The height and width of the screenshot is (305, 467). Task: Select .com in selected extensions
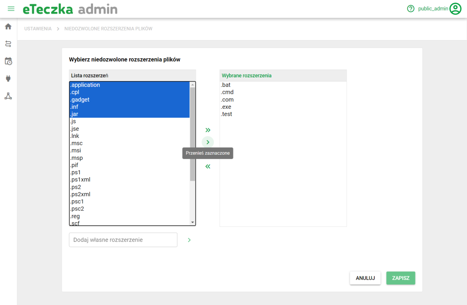[x=283, y=100]
